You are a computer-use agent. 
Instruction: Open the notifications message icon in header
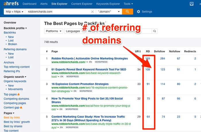point(192,4)
